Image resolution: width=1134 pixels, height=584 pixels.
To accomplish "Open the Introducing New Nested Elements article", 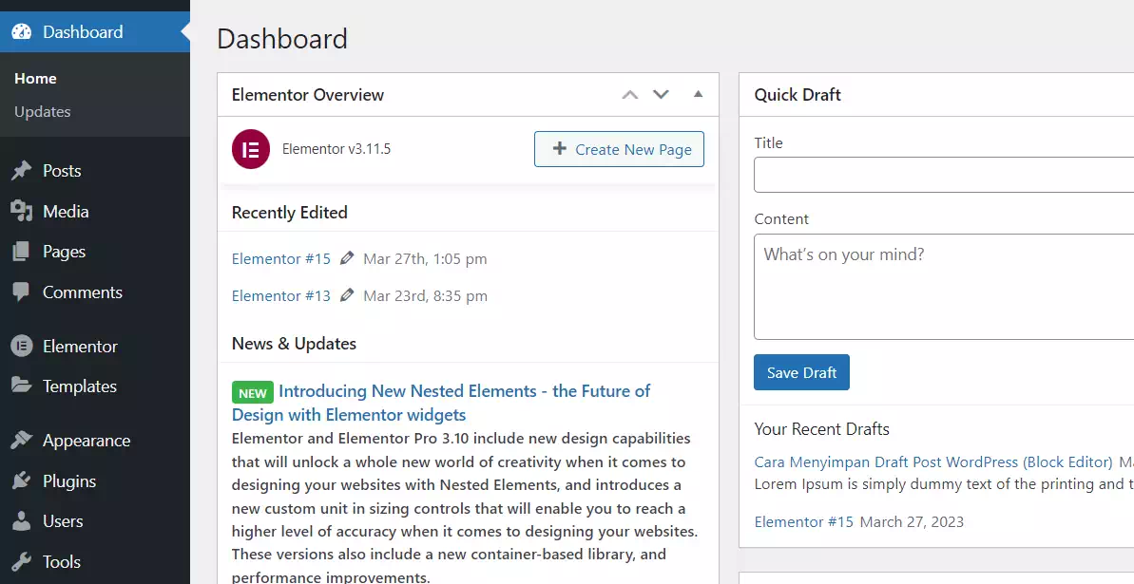I will [x=441, y=403].
